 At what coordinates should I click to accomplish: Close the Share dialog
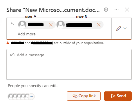coord(127,10)
